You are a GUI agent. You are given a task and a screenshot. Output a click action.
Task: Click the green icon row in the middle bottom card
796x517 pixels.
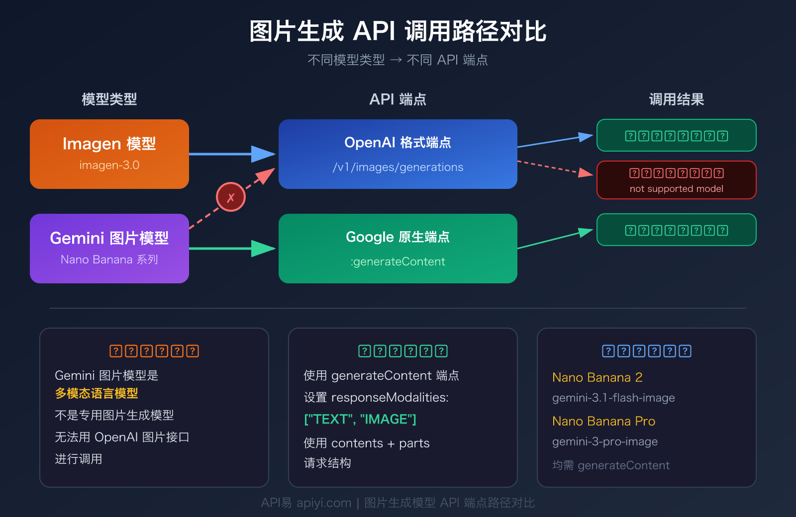402,350
